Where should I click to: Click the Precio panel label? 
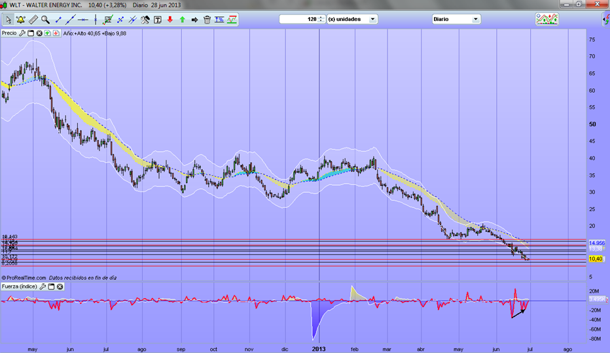(9, 33)
